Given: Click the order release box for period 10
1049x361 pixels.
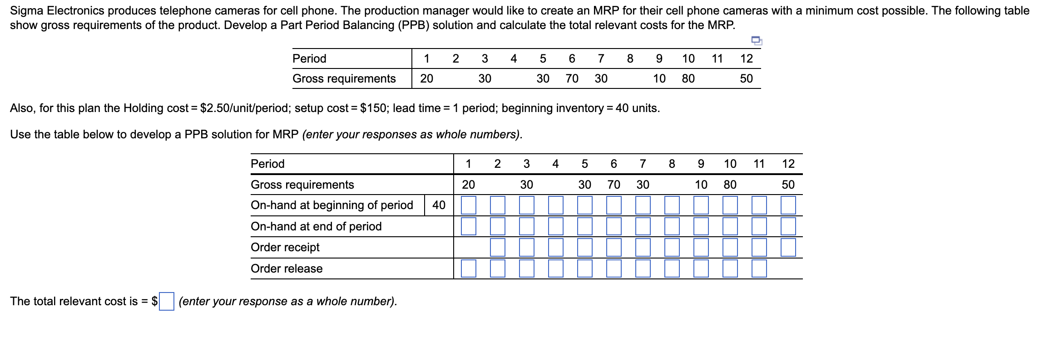Looking at the screenshot, I should click(x=730, y=268).
